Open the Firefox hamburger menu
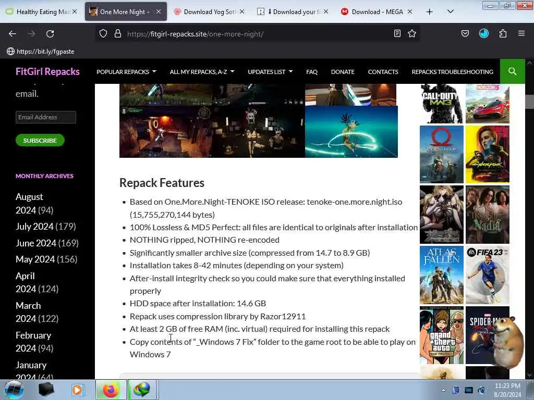 pos(521,33)
